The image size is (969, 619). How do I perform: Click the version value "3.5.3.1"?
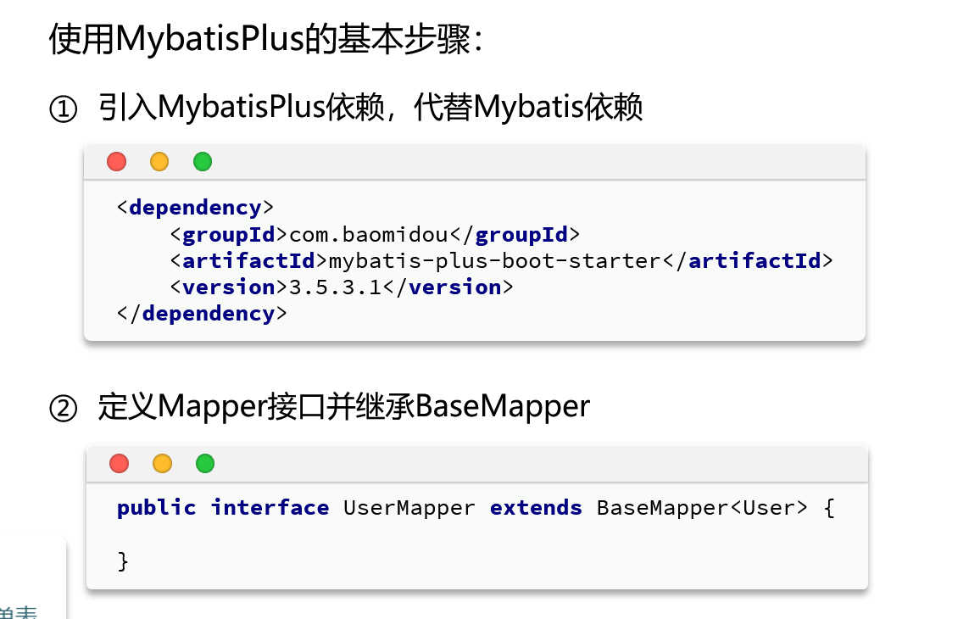click(x=336, y=287)
